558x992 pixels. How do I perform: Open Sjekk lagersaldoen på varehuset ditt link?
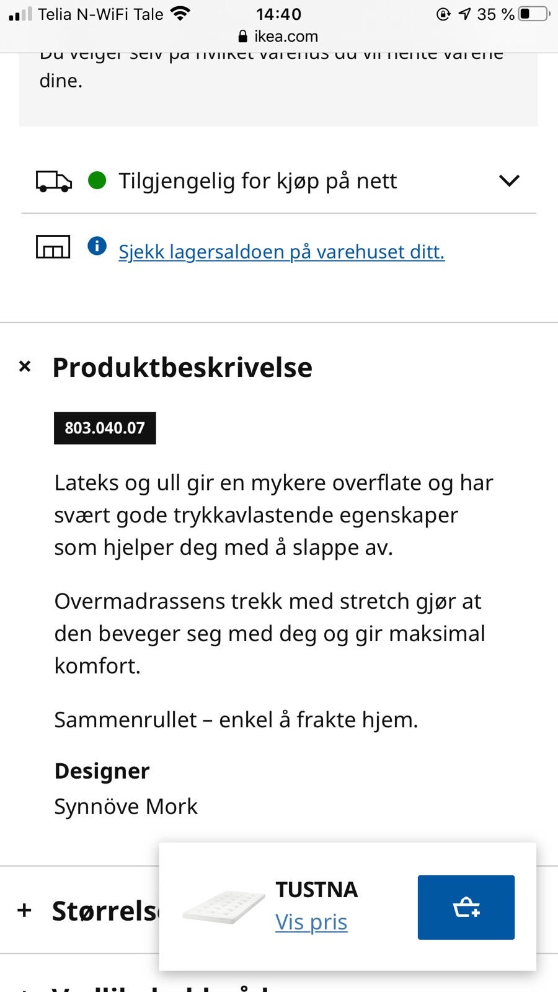[x=281, y=251]
